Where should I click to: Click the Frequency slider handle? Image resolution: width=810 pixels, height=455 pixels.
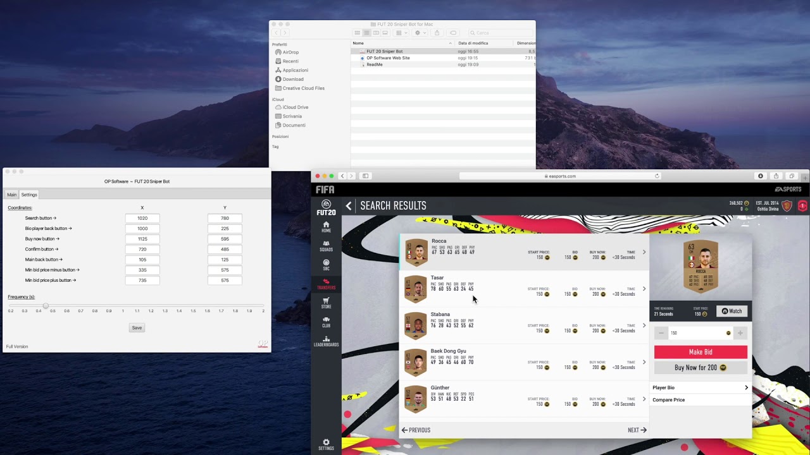pos(46,306)
